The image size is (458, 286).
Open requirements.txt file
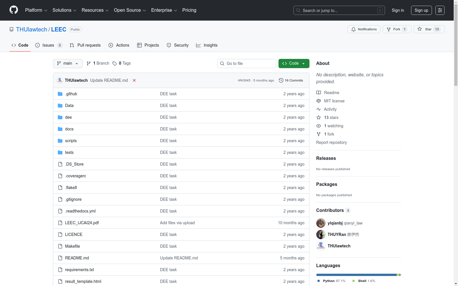pos(79,270)
